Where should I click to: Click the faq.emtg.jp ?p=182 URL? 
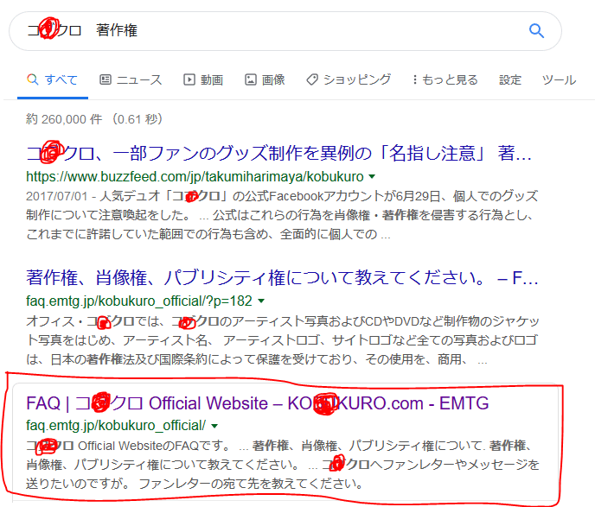point(139,301)
